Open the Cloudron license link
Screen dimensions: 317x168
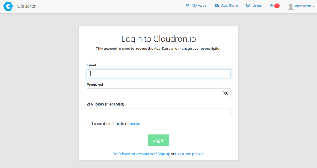[x=134, y=124]
